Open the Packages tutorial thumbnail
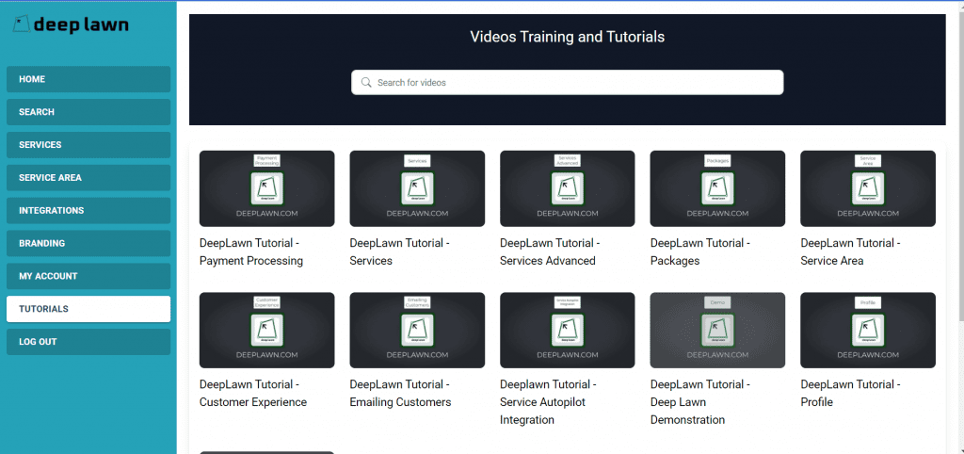Image resolution: width=964 pixels, height=454 pixels. click(717, 189)
